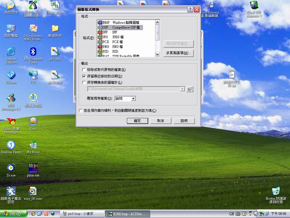Open Sony Ericsson MMS Home shortcut
Image resolution: width=290 pixels, height=218 pixels.
point(33,32)
